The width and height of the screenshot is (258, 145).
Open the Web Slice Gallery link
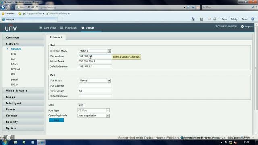coord(58,14)
